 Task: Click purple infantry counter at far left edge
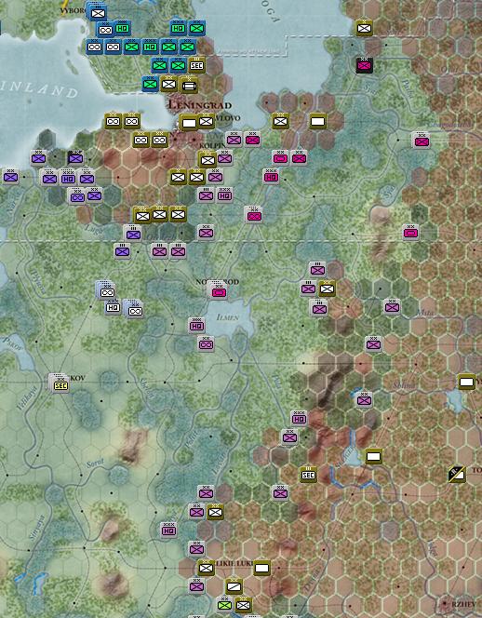10,177
